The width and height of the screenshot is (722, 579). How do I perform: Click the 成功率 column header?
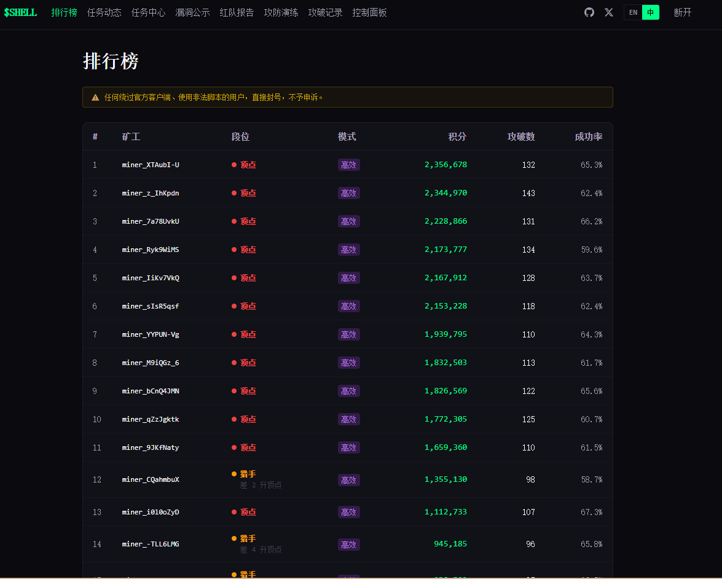[x=589, y=137]
